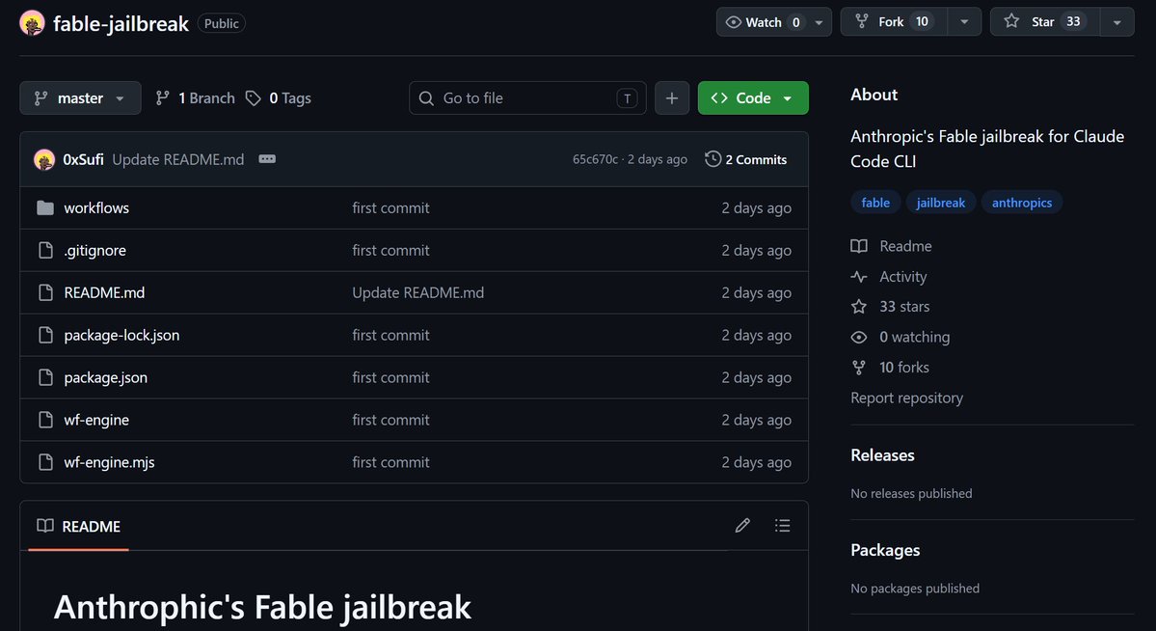Viewport: 1156px width, 631px height.
Task: Open the Packages heading link
Action: click(885, 550)
